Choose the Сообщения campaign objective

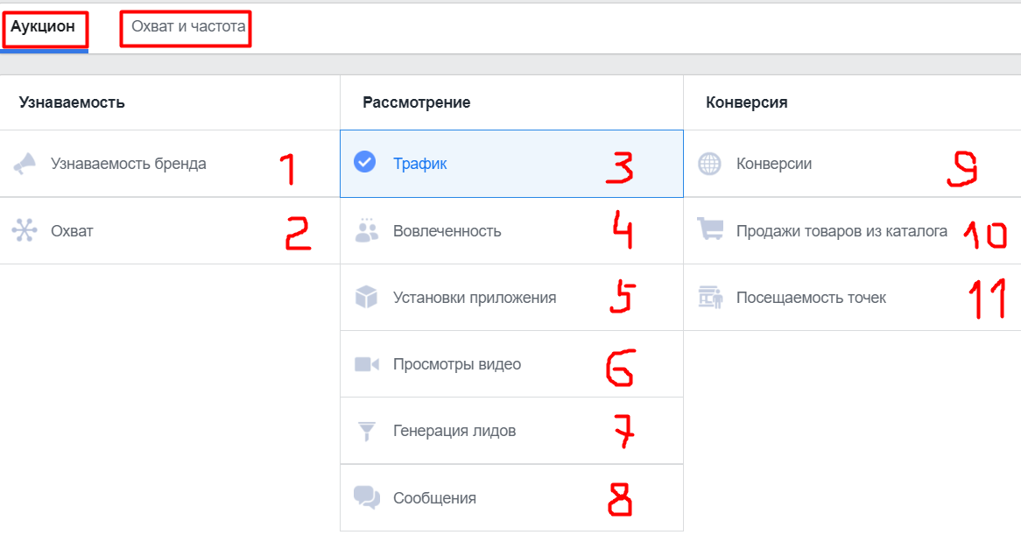434,498
